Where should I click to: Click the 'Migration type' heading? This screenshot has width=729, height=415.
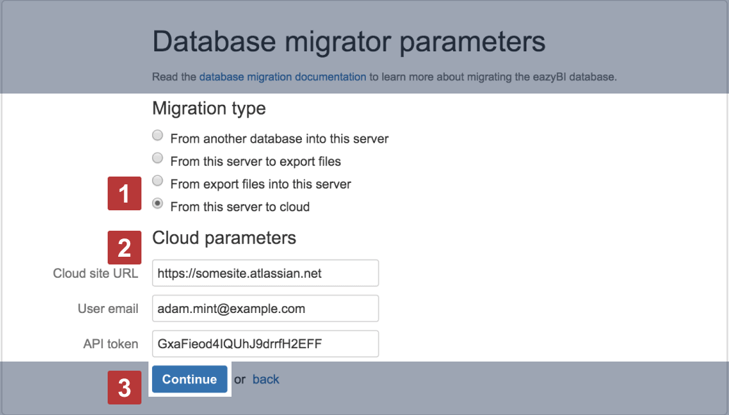(x=209, y=108)
